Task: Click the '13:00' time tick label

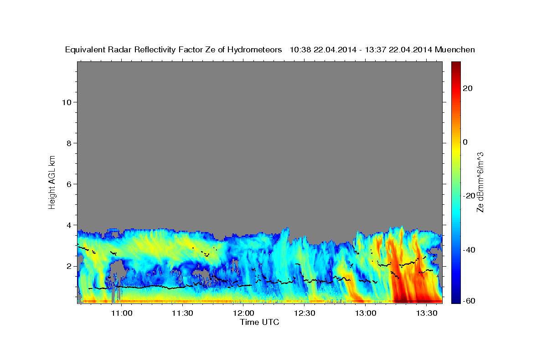Action: pyautogui.click(x=366, y=313)
